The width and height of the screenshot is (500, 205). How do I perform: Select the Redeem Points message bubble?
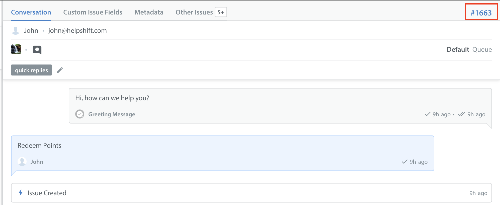pos(223,153)
